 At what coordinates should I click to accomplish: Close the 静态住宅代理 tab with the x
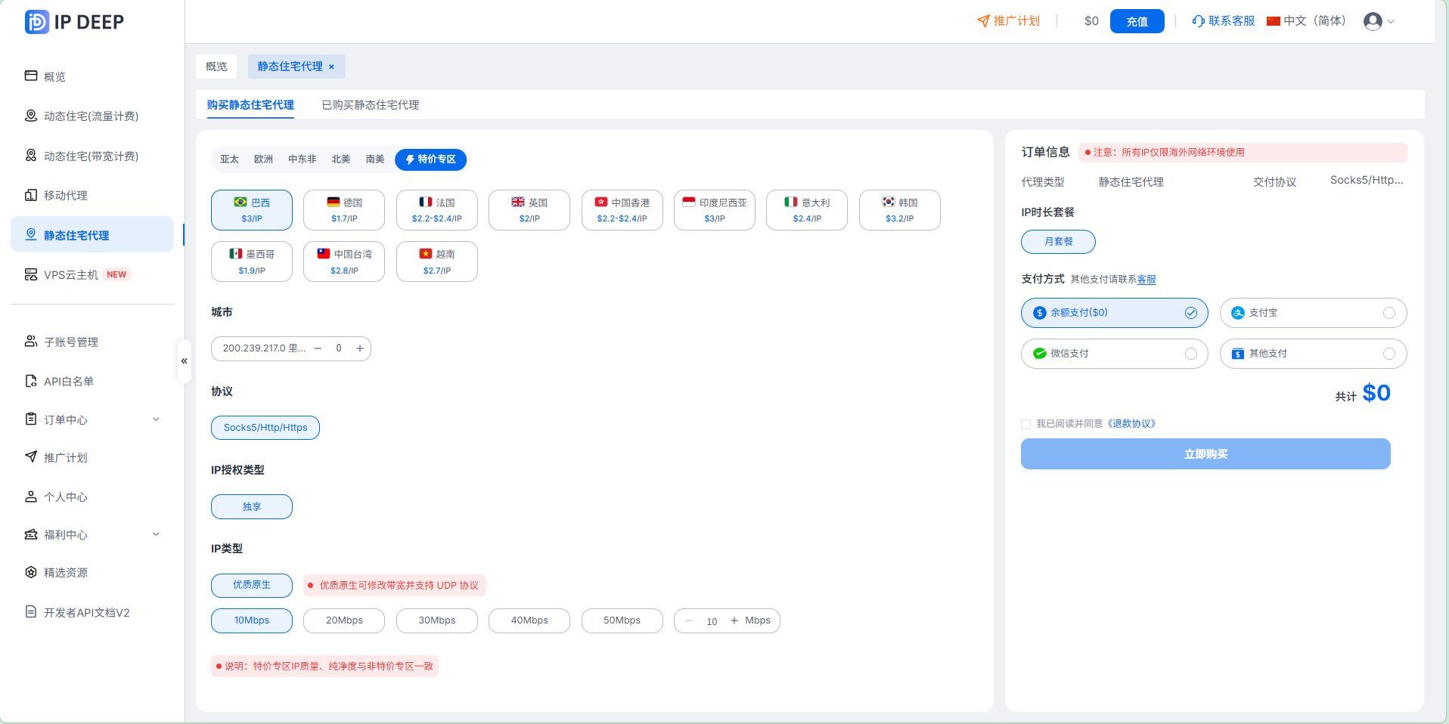click(331, 67)
